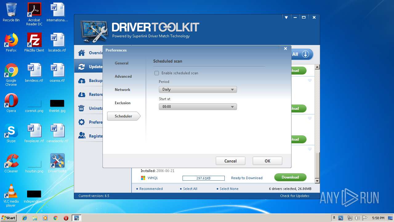Screen dimensions: 394x222
Task: Click the WHQL Windows logo icon
Action: (x=143, y=178)
